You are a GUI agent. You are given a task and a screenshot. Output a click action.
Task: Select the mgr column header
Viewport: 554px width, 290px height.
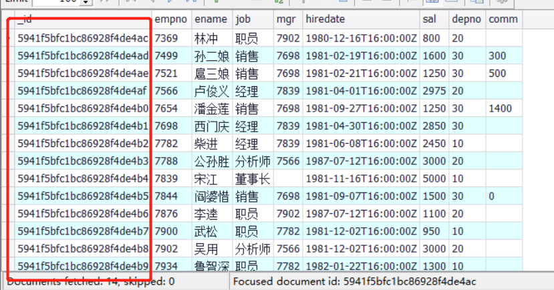pyautogui.click(x=288, y=19)
